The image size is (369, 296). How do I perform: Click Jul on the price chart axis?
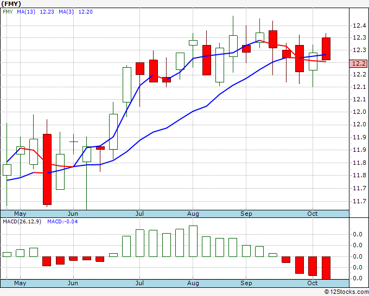click(x=139, y=214)
